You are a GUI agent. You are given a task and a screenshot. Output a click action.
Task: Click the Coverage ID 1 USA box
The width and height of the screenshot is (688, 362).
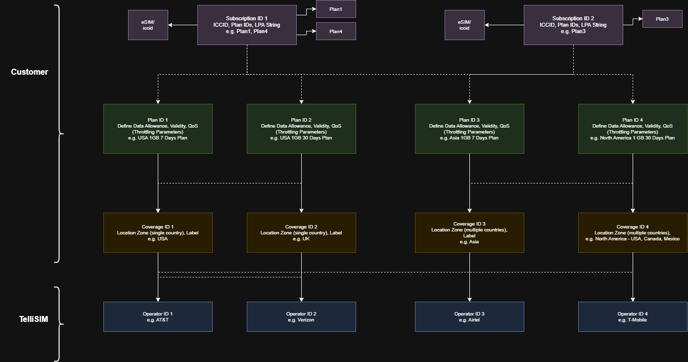point(158,232)
